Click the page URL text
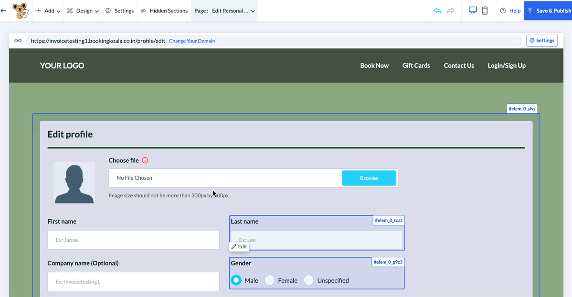 [98, 41]
